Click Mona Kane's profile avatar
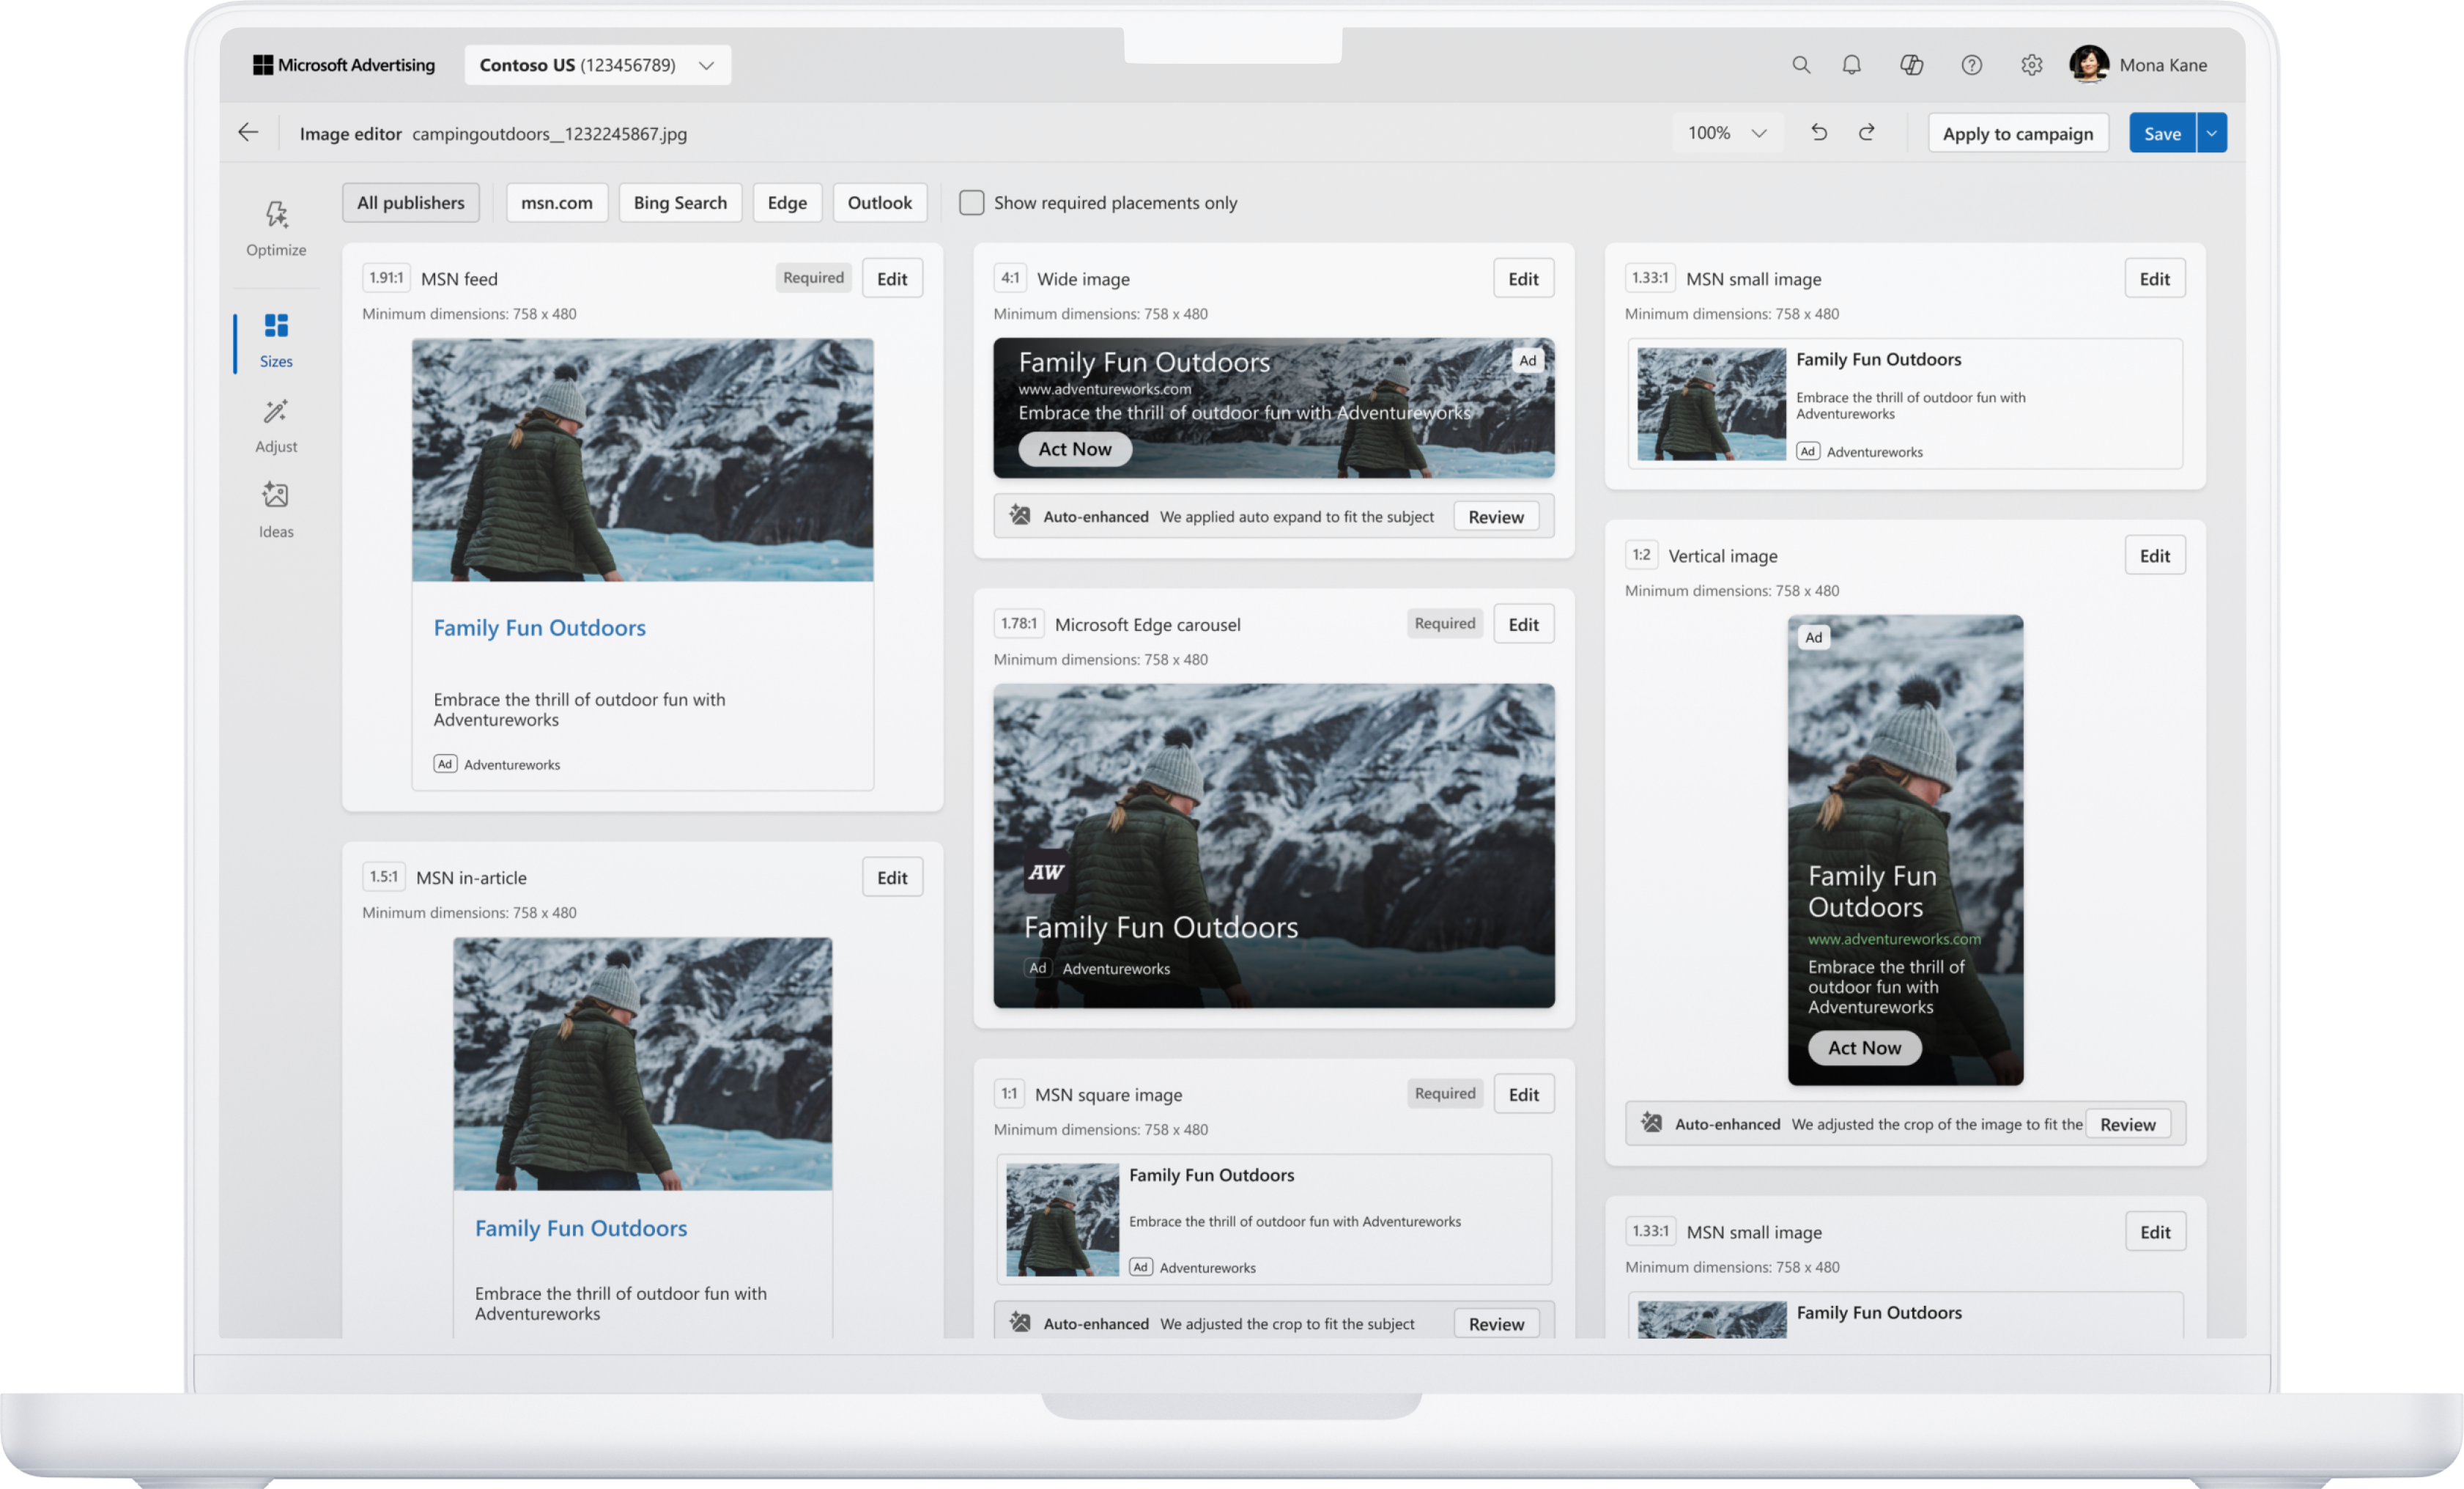The image size is (2464, 1489). [x=2089, y=65]
